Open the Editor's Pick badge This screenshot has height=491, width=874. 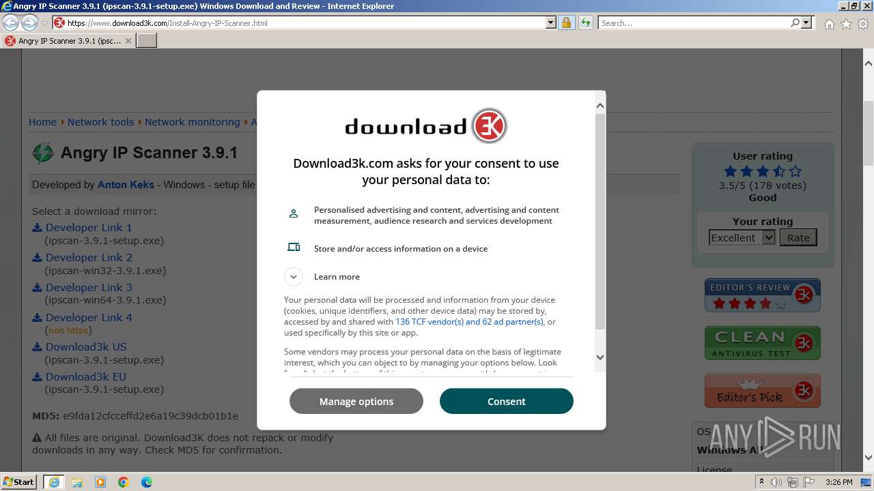tap(763, 391)
